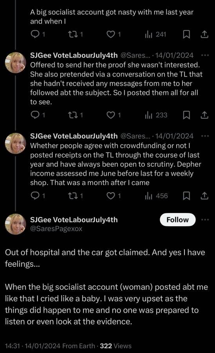Open more options on 'Whether people agree' tweet
The image size is (215, 353).
tap(205, 136)
